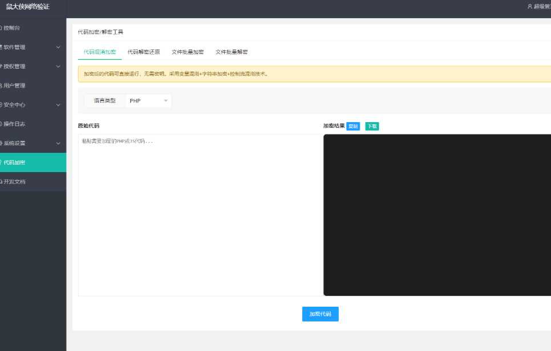Image resolution: width=551 pixels, height=351 pixels.
Task: Click the blue 复制 button
Action: click(x=353, y=126)
